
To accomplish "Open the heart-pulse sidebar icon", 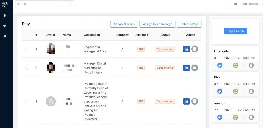I will (5, 26).
